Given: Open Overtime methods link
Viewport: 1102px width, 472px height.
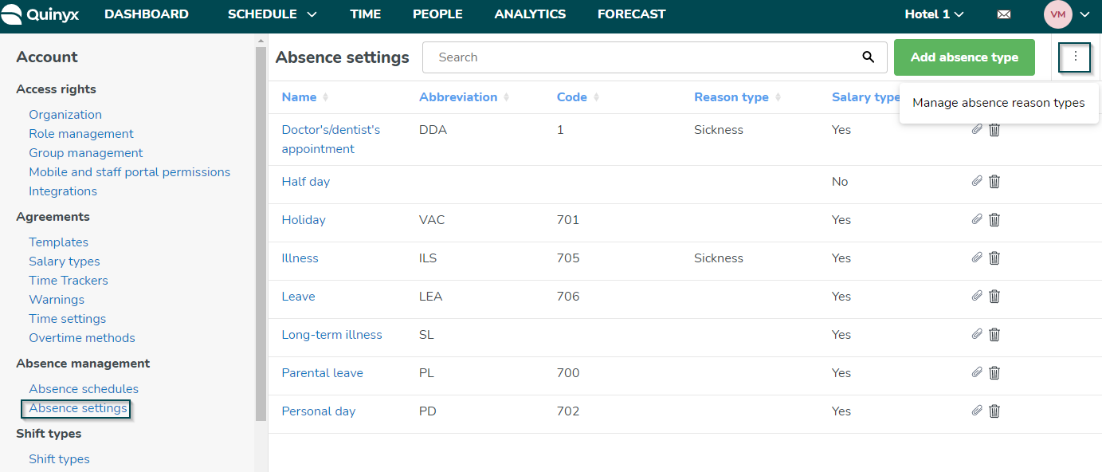Looking at the screenshot, I should pyautogui.click(x=82, y=338).
